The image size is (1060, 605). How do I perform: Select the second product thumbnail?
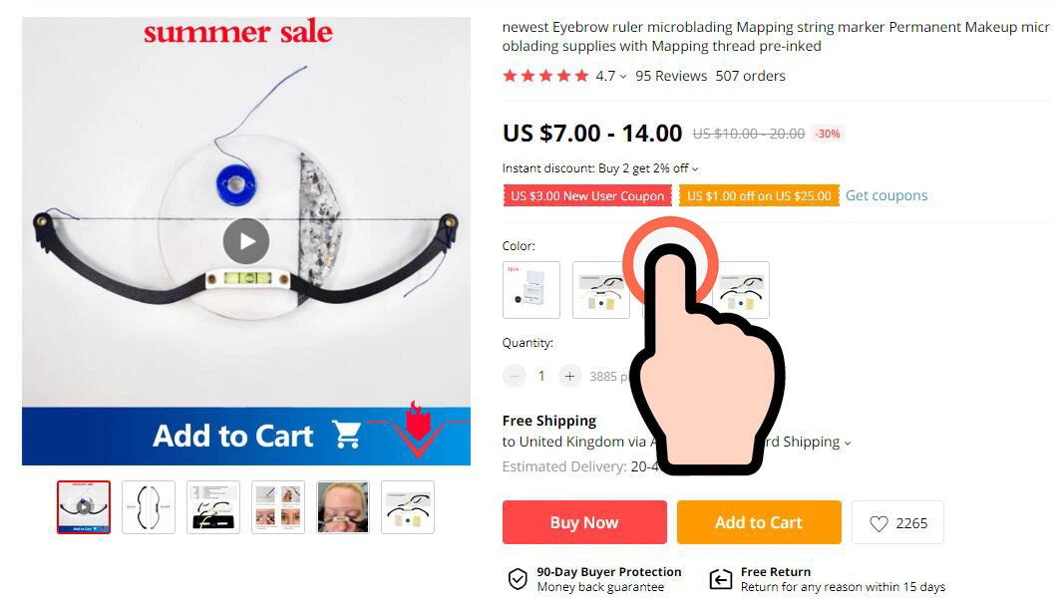(149, 507)
